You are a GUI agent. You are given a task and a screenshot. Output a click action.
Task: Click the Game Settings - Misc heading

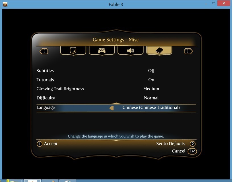116,40
